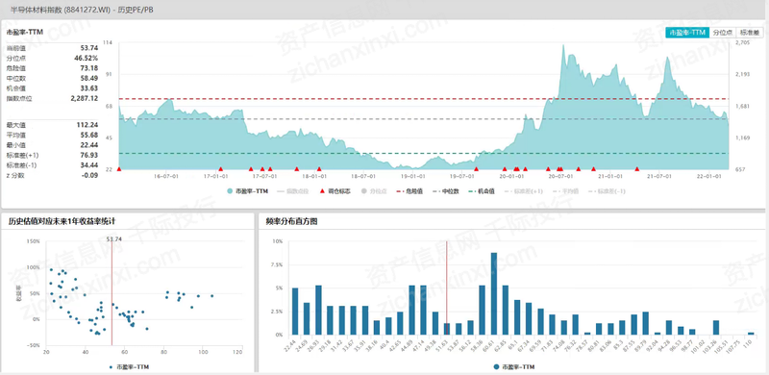Switch to the 市盈率-TTM tab
The image size is (769, 375).
[x=687, y=33]
